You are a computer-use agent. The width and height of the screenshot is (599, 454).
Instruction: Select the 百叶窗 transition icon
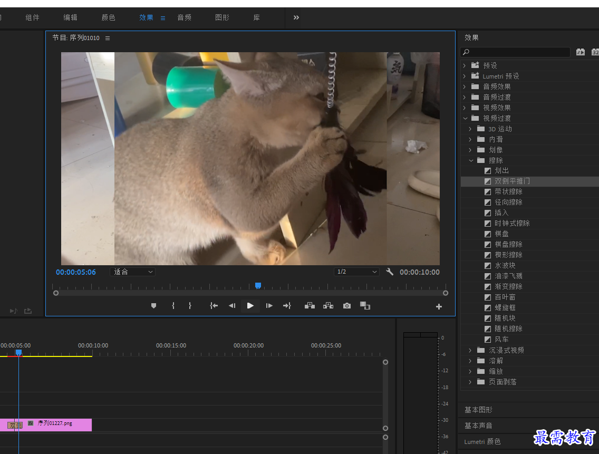(x=488, y=297)
